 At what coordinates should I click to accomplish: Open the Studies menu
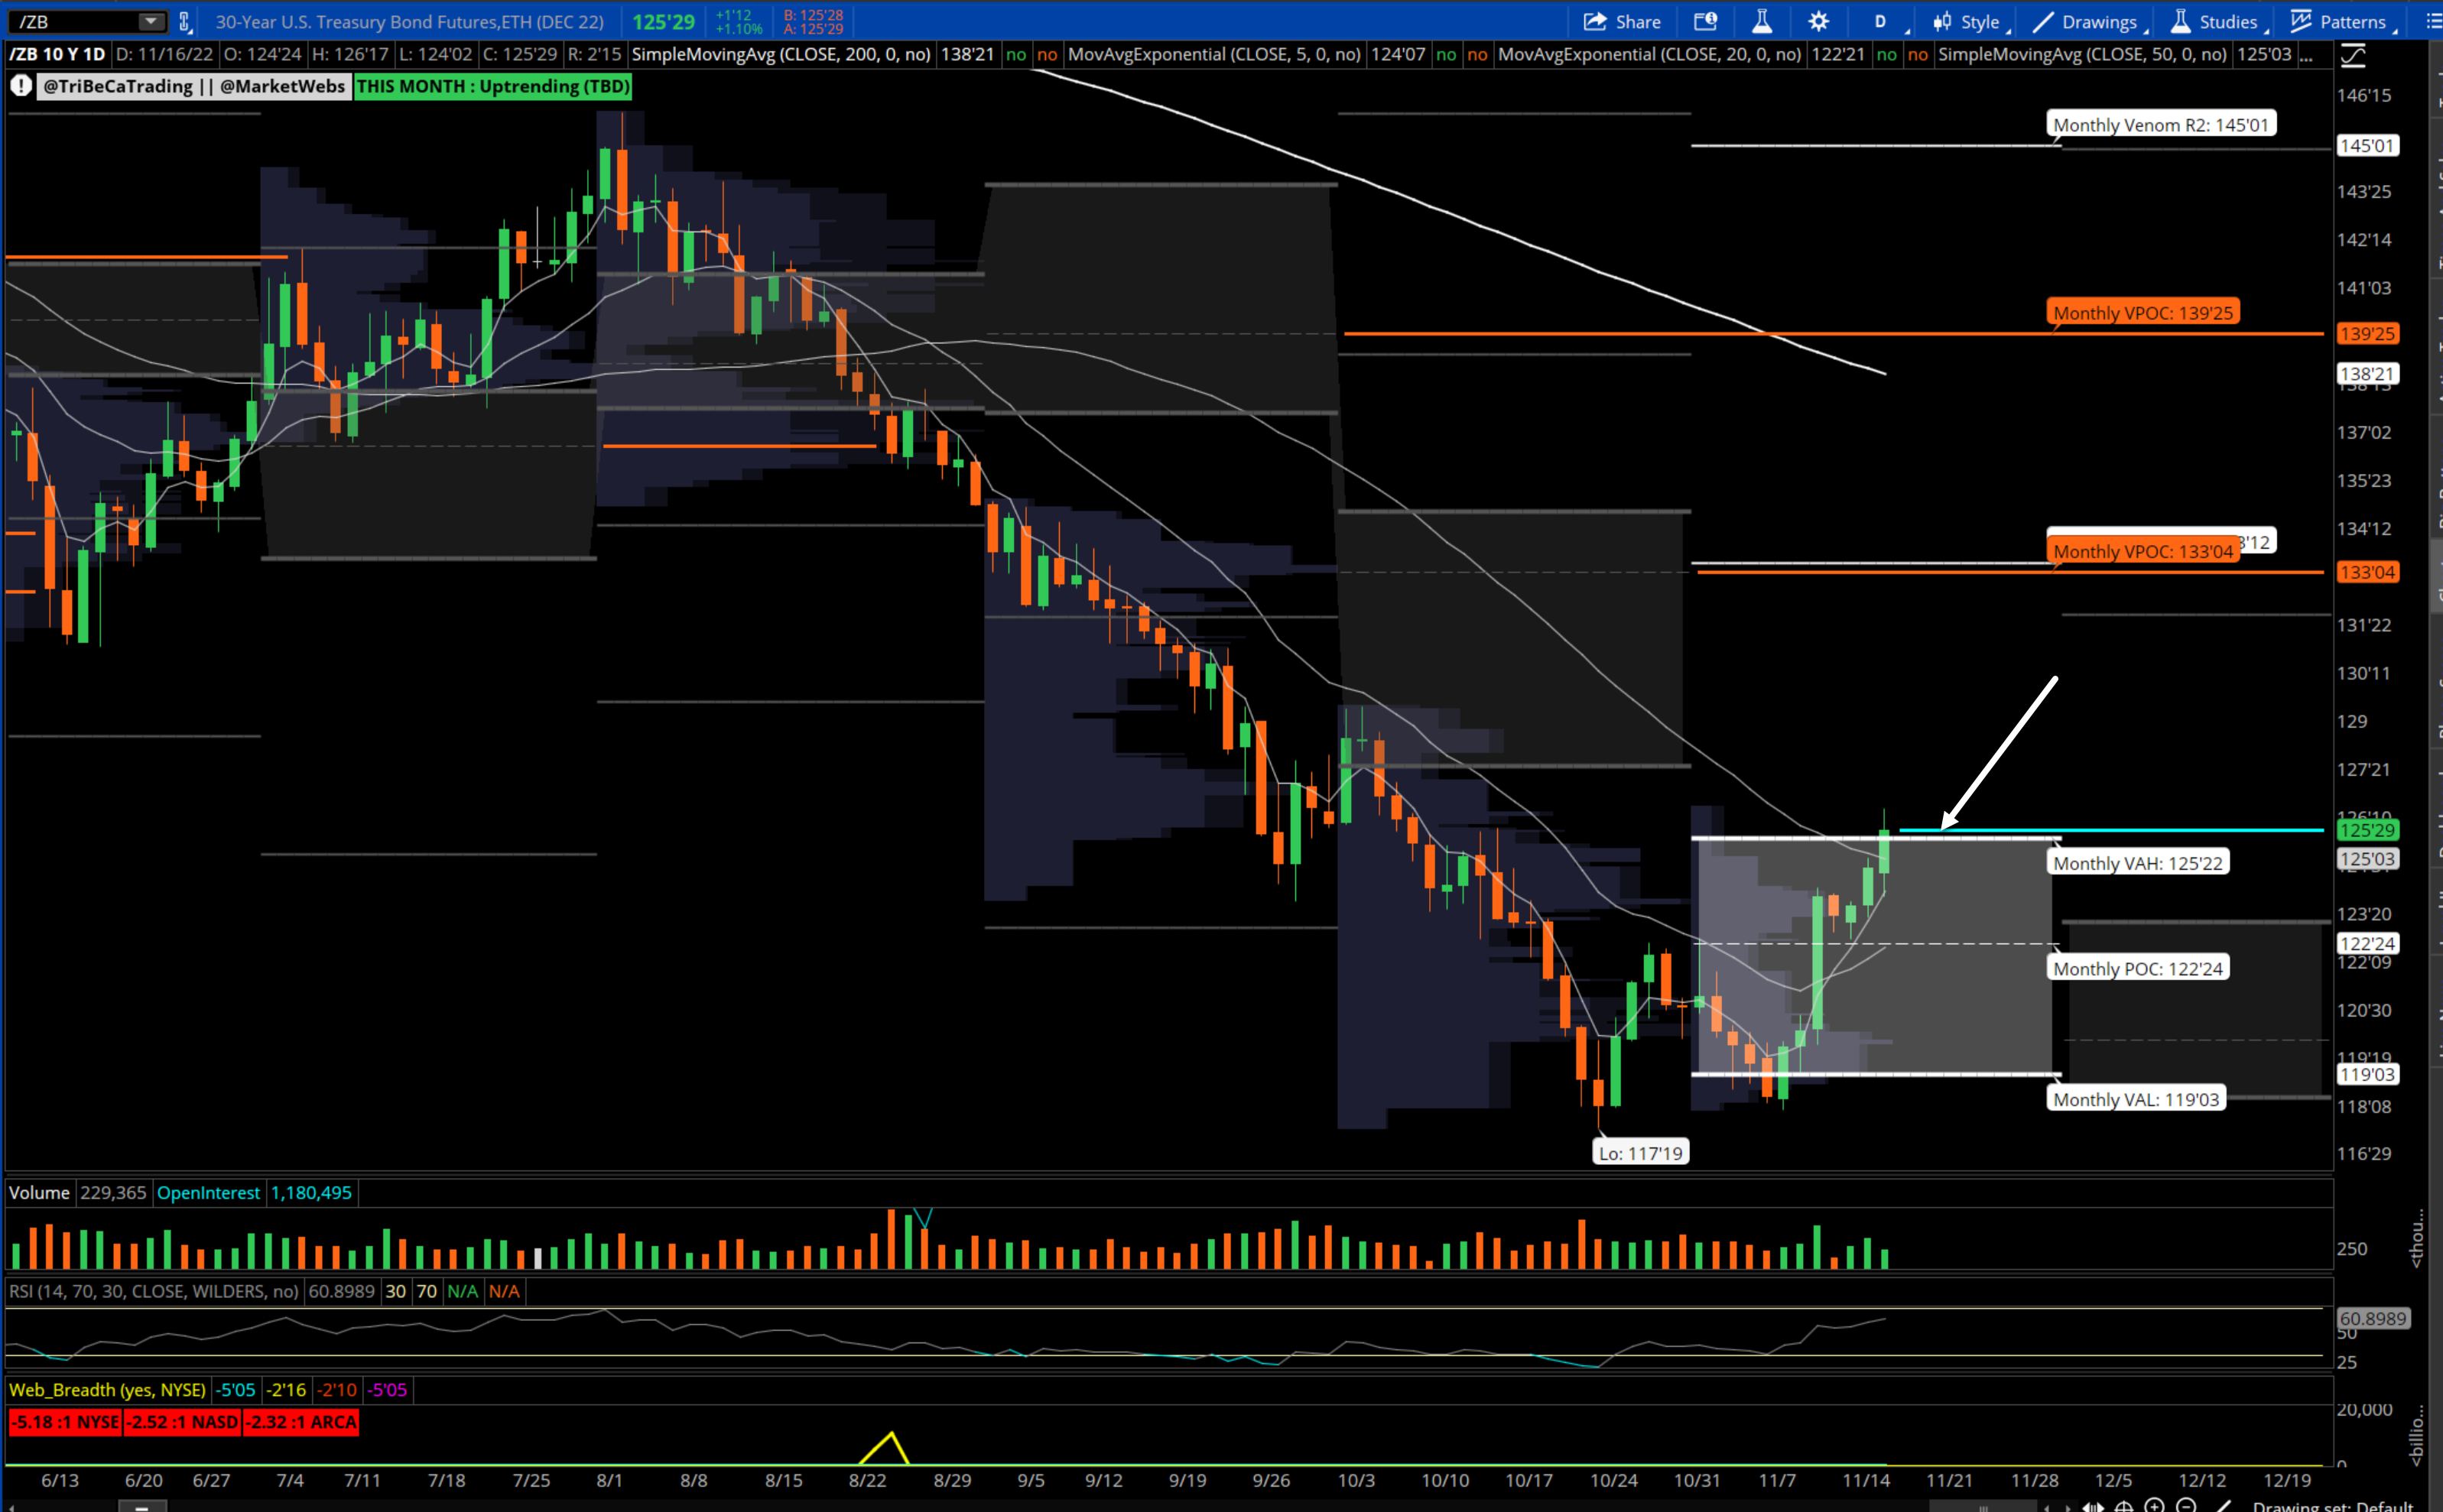point(2217,21)
